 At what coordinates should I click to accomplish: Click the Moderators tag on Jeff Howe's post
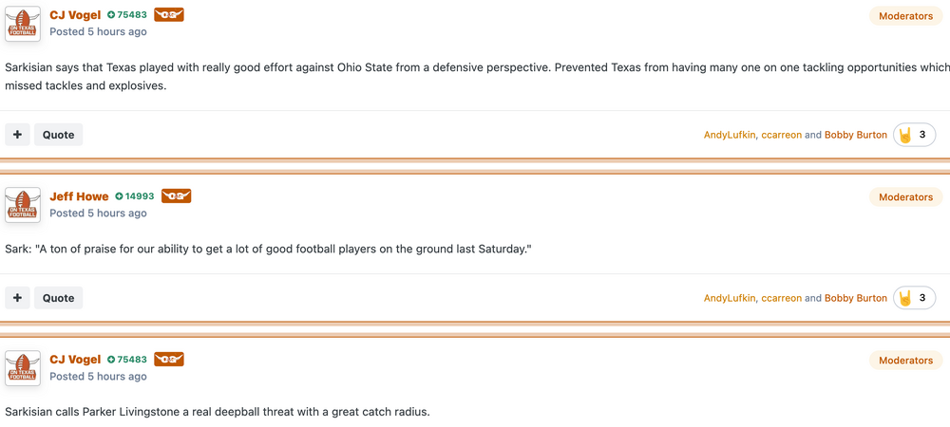tap(905, 197)
